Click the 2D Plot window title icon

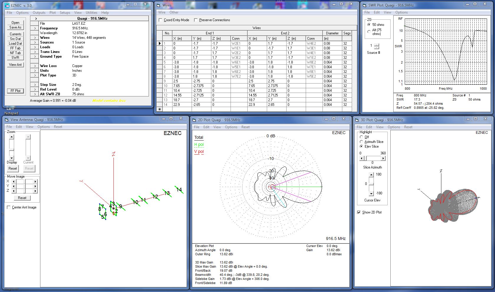[x=194, y=120]
